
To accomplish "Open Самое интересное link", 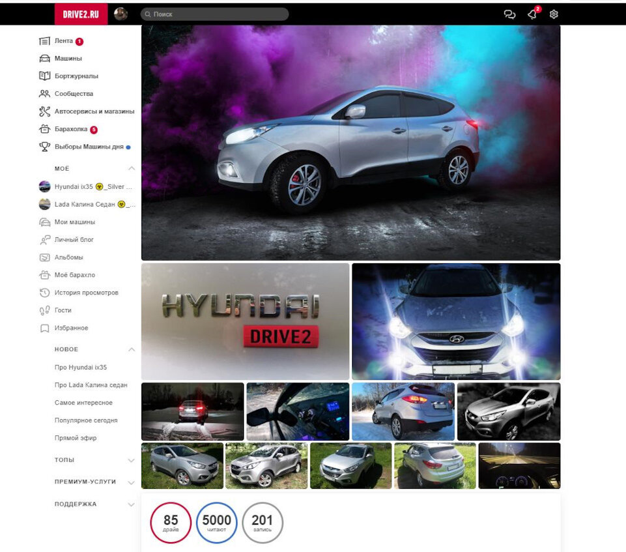I will [83, 403].
